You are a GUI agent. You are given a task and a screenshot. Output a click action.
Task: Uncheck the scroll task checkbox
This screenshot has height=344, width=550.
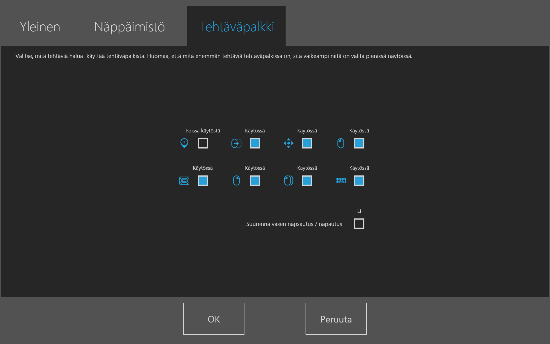point(307,143)
